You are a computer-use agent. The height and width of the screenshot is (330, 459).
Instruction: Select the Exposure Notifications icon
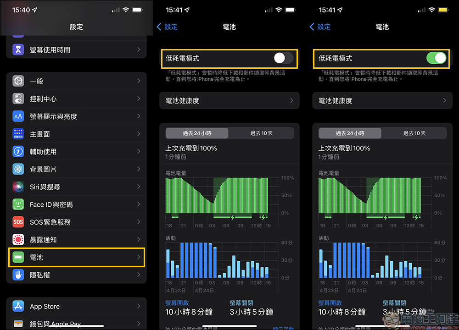tap(18, 240)
